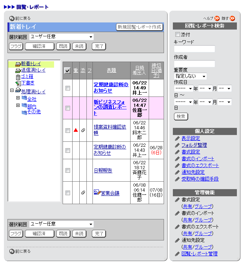
Task: Click attachment clip on 提案資料確認依頼 row
Action: 83,130
